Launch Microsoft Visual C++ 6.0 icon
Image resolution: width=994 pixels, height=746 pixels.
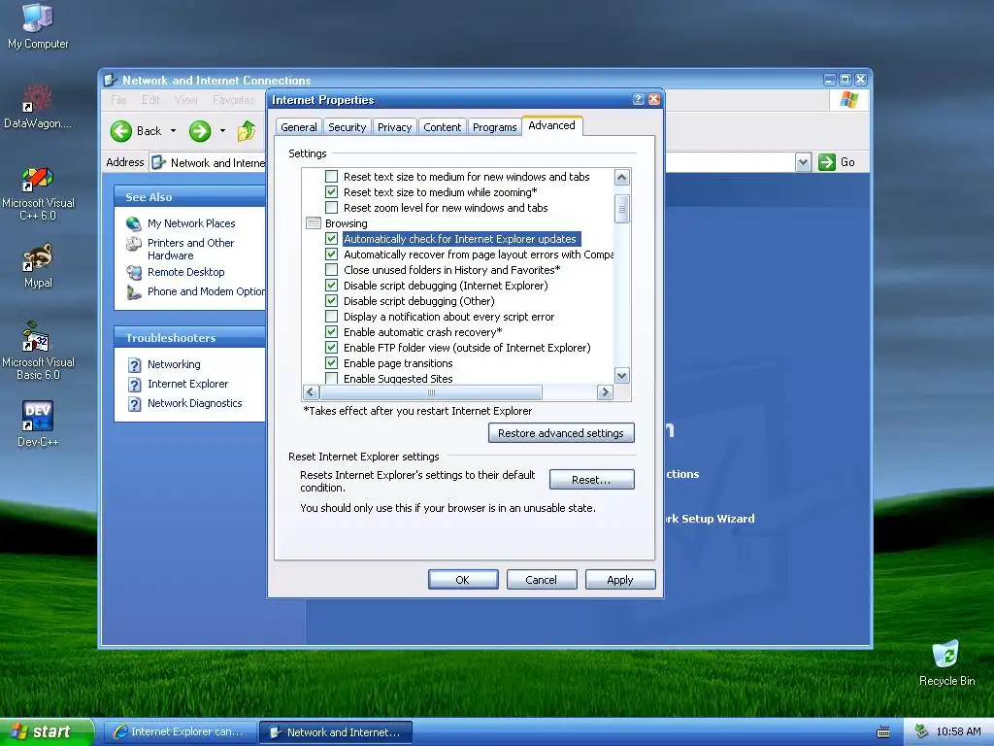click(x=38, y=193)
